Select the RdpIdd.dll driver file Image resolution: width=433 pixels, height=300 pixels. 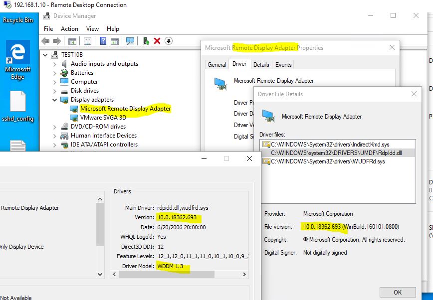click(x=336, y=153)
